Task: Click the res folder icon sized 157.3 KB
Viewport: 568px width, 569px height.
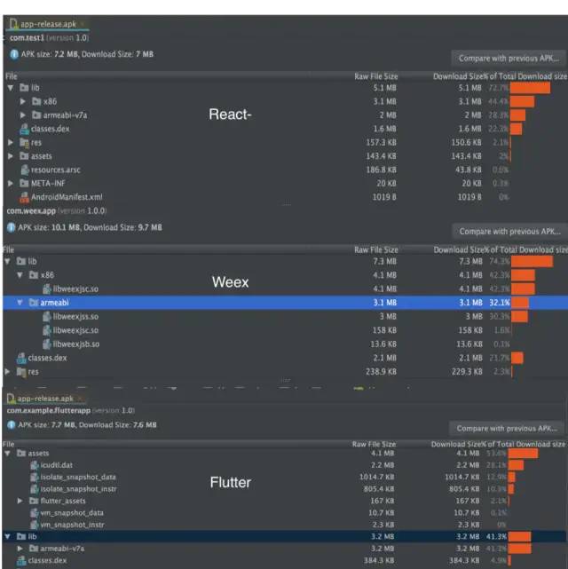Action: tap(24, 142)
